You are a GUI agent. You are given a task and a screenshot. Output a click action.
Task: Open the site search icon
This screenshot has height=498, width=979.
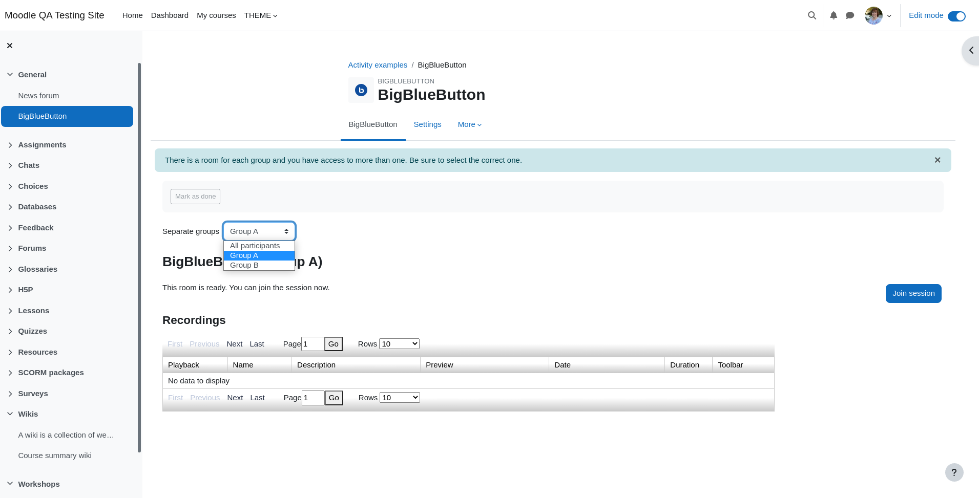point(812,15)
